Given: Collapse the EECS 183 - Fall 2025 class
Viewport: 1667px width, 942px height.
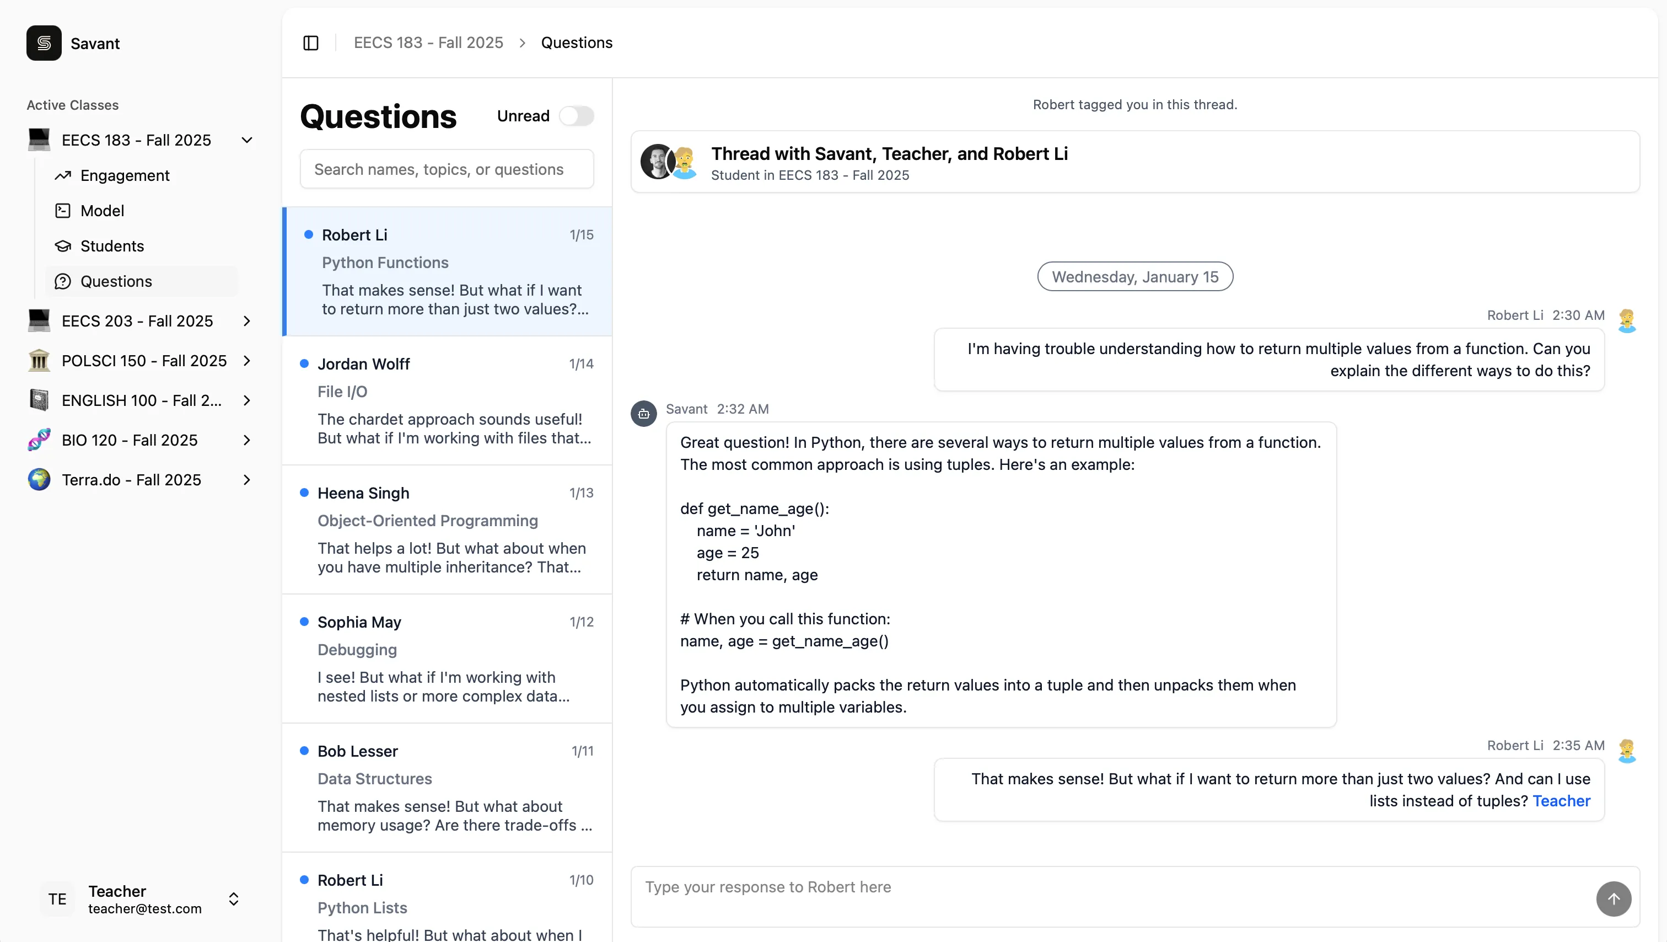Looking at the screenshot, I should coord(246,140).
